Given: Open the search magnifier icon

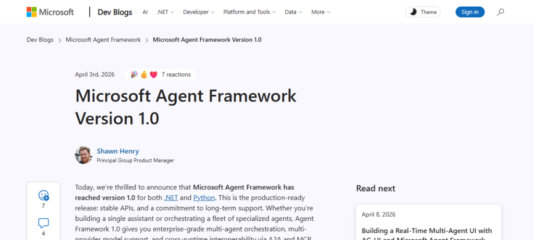Looking at the screenshot, I should pos(500,12).
